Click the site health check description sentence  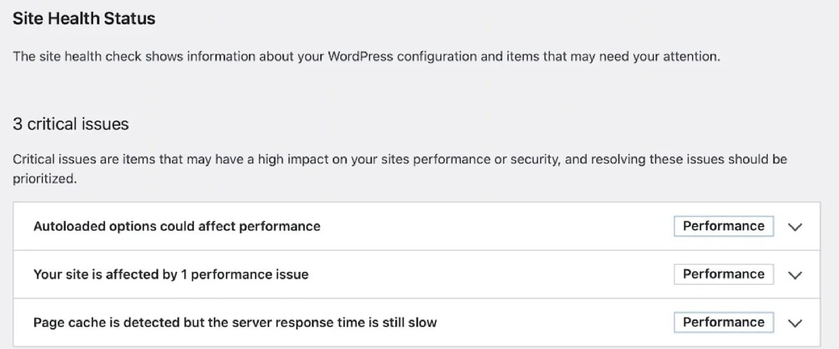(x=366, y=57)
